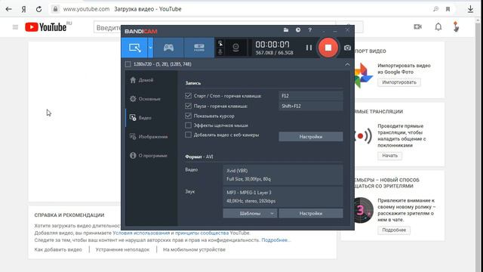Open screen recording mode dropdown arrow

[x=150, y=48]
